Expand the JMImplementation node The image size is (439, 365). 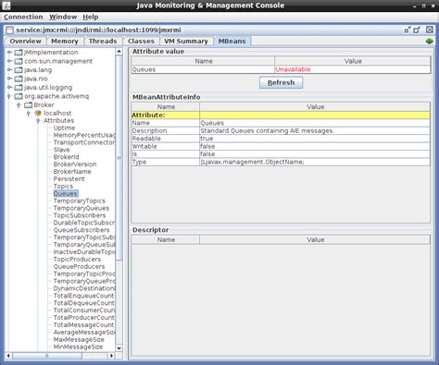click(x=9, y=53)
